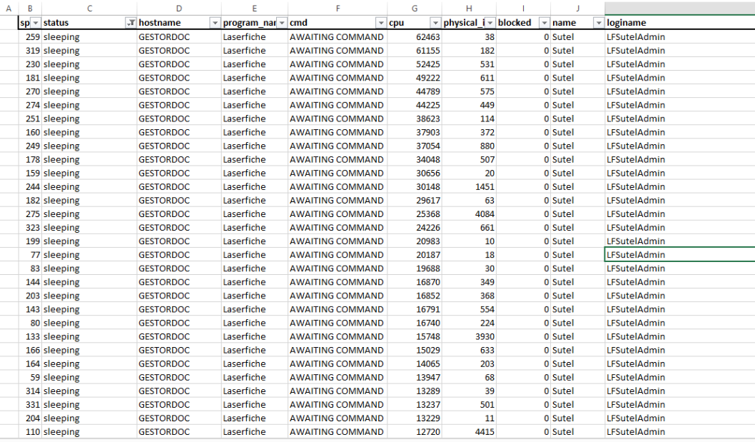Select spid cell 199

click(30, 241)
